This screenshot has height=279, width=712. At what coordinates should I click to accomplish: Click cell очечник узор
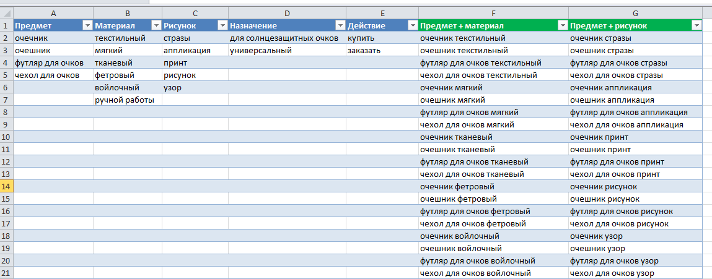(635, 236)
